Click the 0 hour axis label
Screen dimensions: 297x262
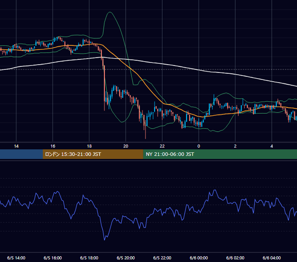199,146
